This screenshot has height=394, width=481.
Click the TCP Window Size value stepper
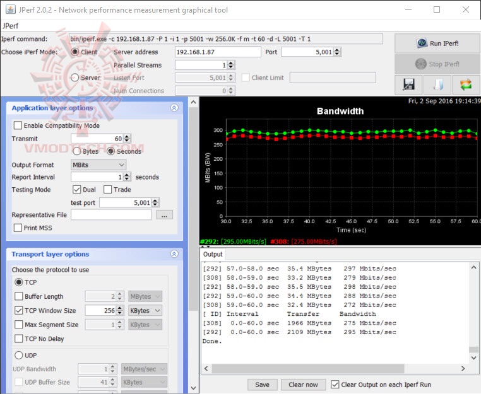click(x=120, y=310)
